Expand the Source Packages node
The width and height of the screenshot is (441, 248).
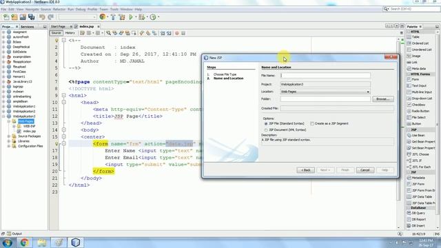click(x=9, y=136)
